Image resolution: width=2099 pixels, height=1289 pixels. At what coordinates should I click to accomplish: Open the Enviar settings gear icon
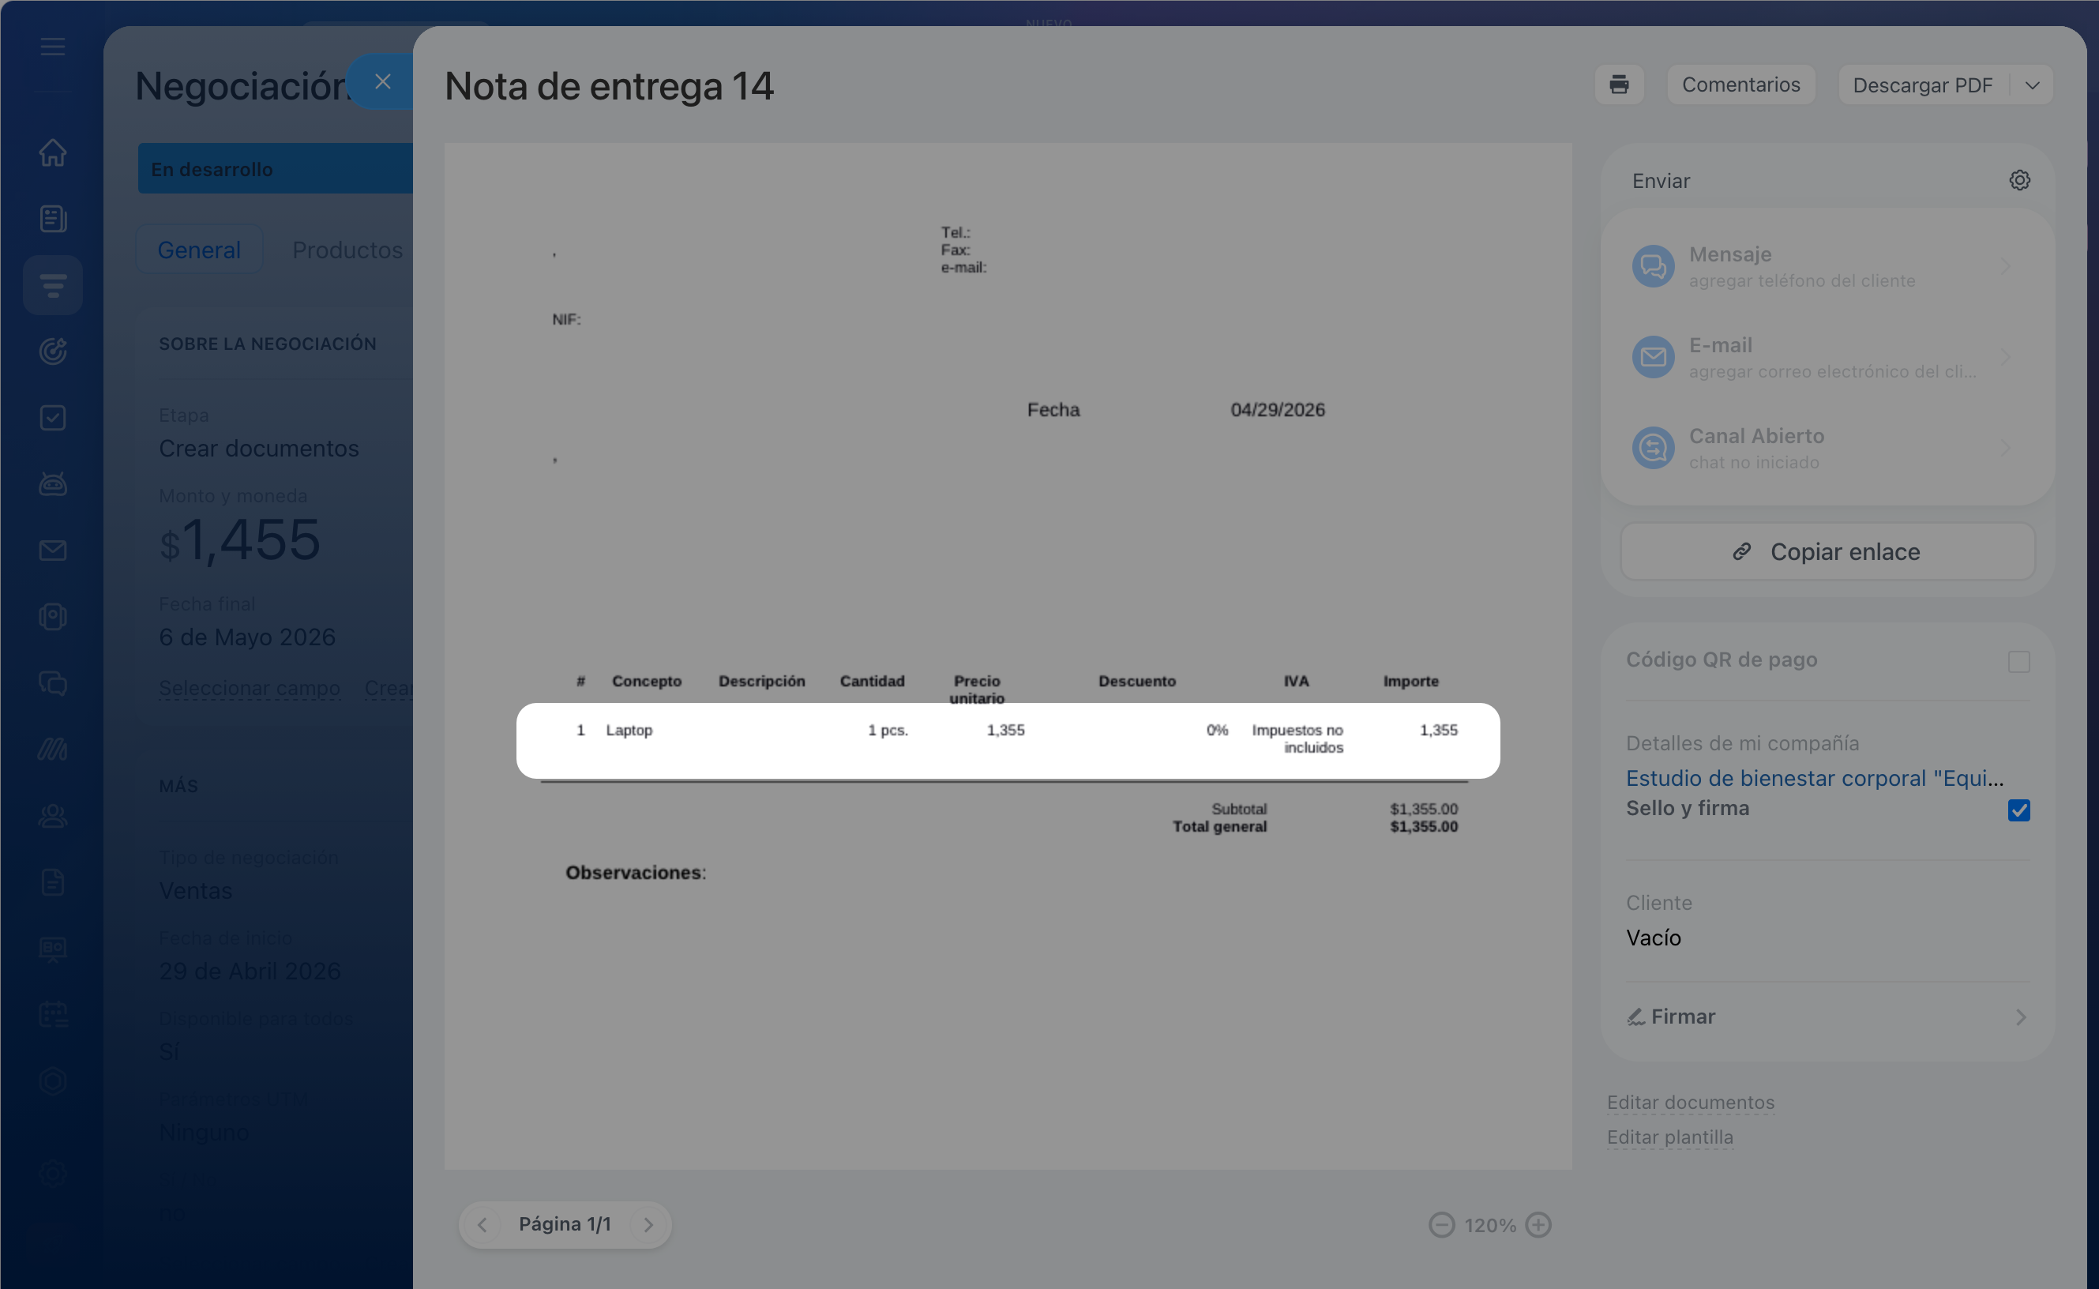tap(2019, 181)
